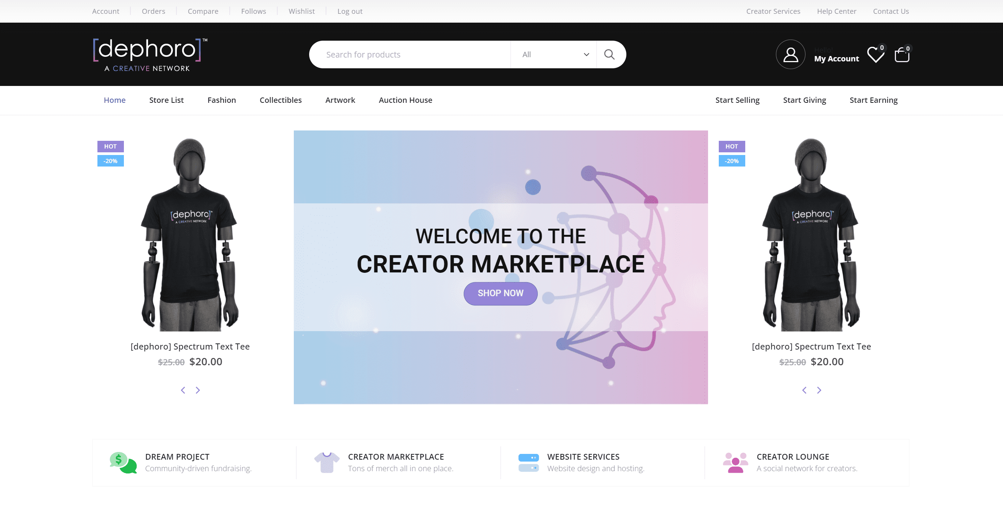Click left arrow on left product carousel
The image size is (1003, 508).
[183, 389]
